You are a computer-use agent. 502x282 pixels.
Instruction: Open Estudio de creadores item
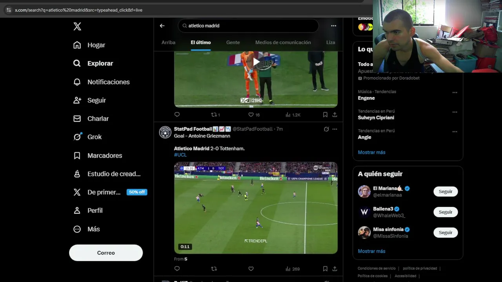[x=107, y=174]
